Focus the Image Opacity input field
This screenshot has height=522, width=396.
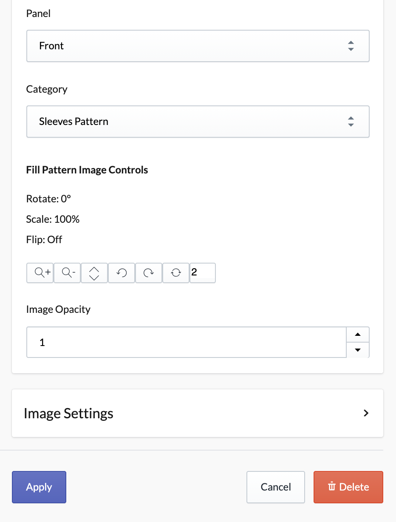pyautogui.click(x=187, y=342)
